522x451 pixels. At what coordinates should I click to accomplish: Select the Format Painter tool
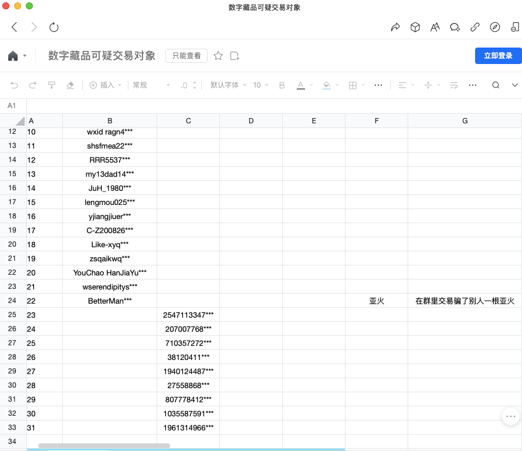point(52,85)
